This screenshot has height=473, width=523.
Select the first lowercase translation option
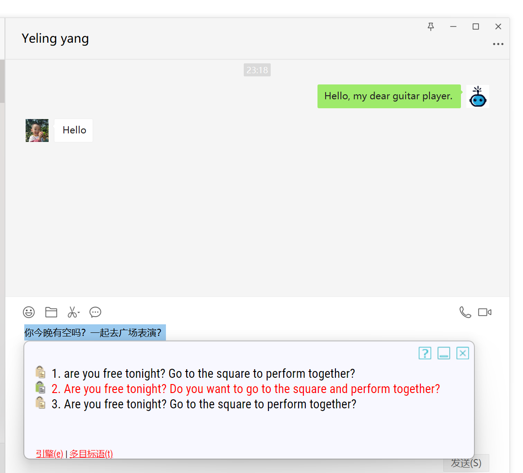pos(203,374)
